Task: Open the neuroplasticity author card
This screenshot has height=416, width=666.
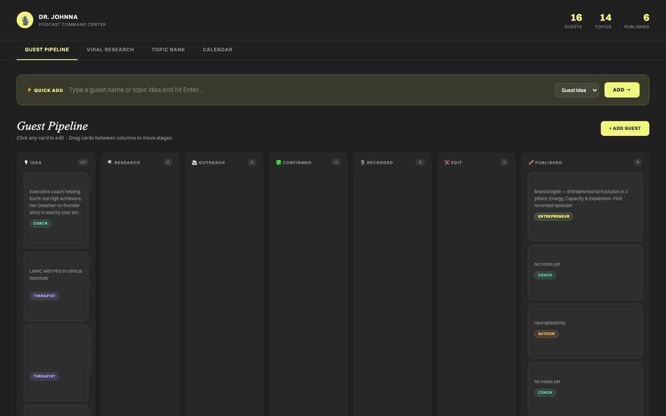Action: click(x=585, y=331)
